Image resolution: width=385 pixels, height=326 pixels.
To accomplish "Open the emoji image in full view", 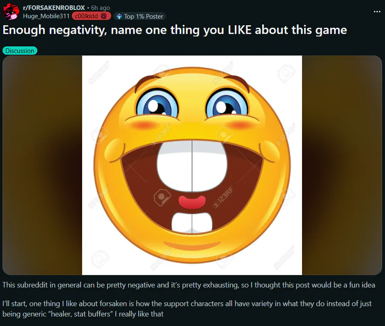I will (x=192, y=165).
